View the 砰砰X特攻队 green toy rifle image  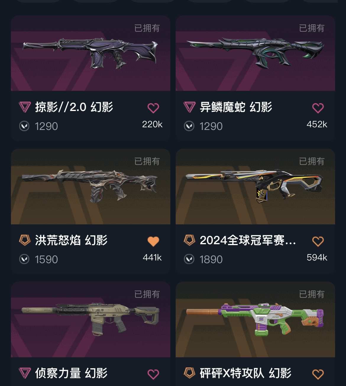point(255,319)
